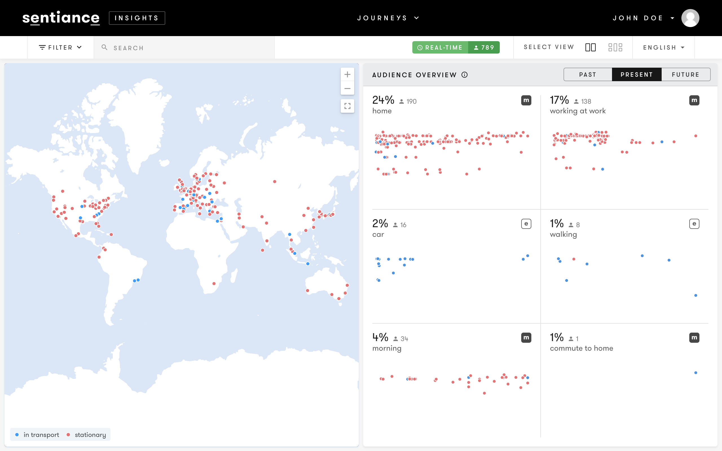722x451 pixels.
Task: Click the John Doe profile avatar
Action: coord(690,18)
